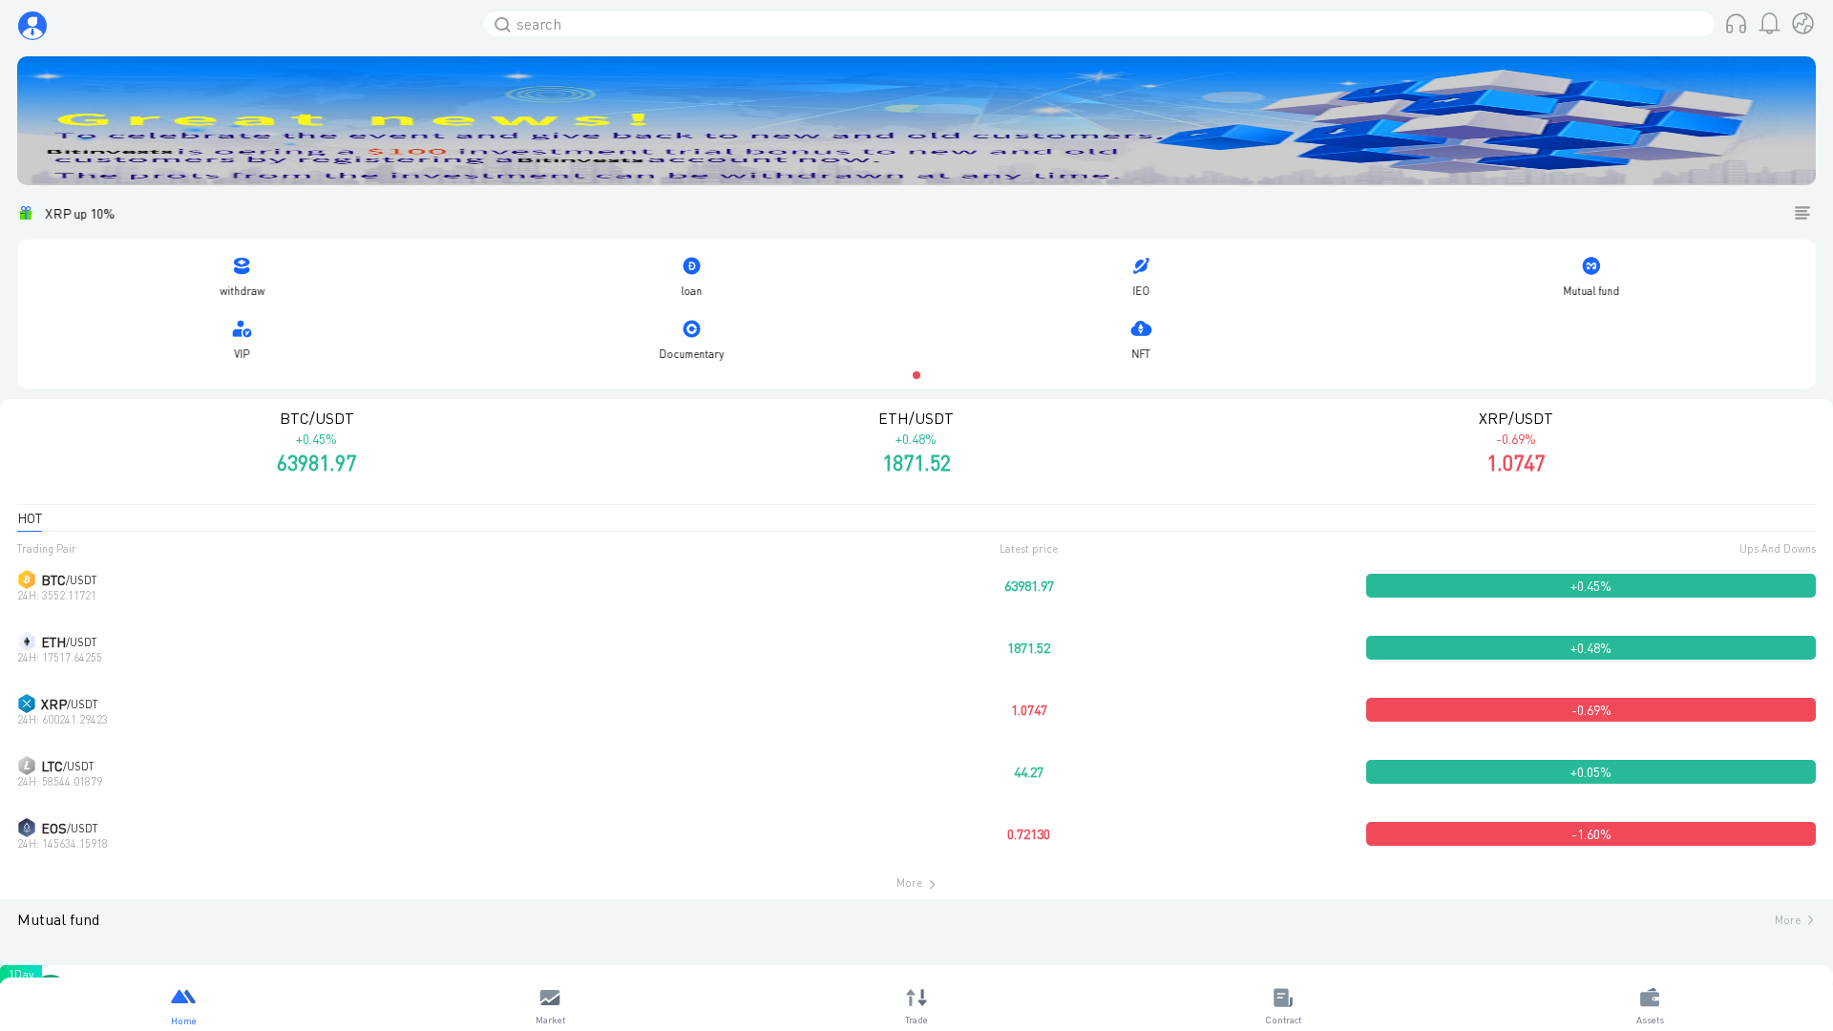Screen dimensions: 1833x1031
Task: Open the ETH/USDT ticker card
Action: coord(916,443)
